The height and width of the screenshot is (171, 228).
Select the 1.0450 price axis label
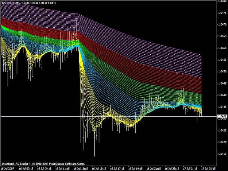[222, 71]
